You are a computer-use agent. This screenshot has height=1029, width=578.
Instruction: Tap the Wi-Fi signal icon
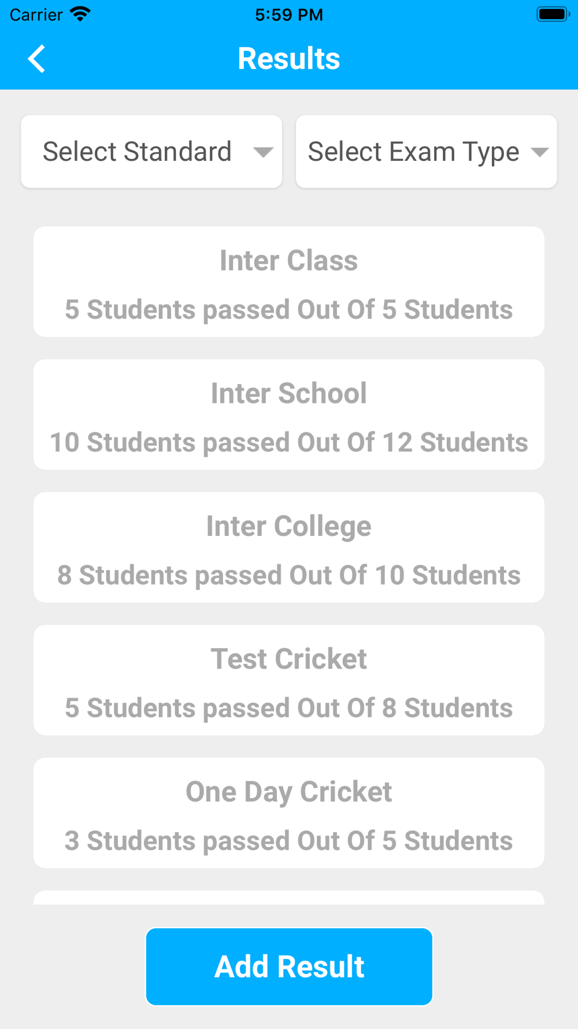pos(80,14)
